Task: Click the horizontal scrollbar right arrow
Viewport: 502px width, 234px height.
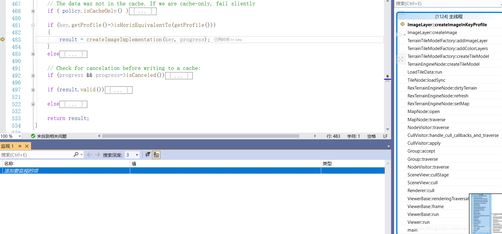Action: [x=315, y=136]
